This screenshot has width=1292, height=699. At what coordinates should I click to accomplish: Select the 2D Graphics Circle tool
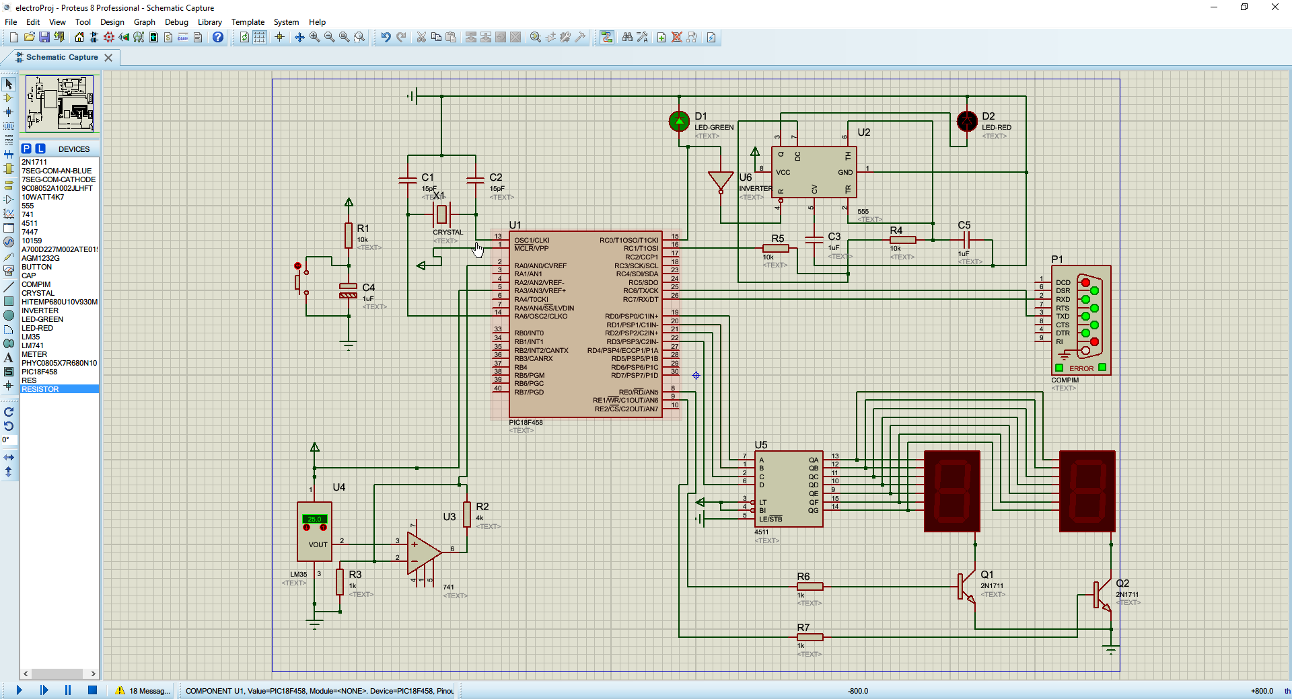[9, 315]
